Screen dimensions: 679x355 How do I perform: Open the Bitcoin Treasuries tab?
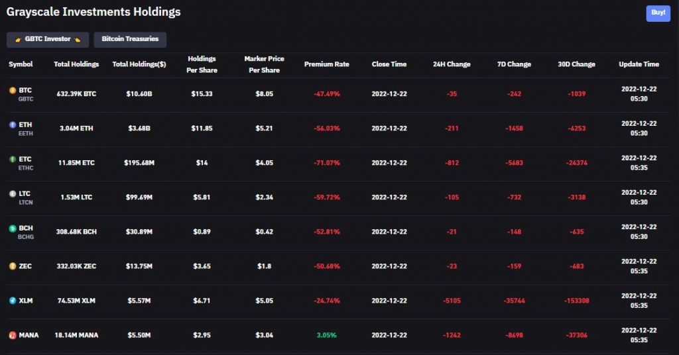pos(130,40)
